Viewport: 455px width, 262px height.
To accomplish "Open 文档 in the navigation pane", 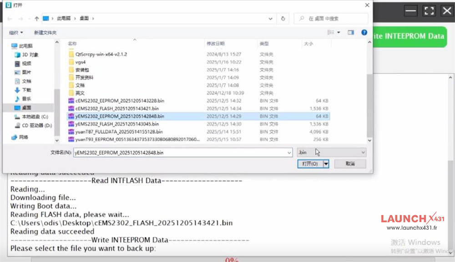I will tap(23, 81).
